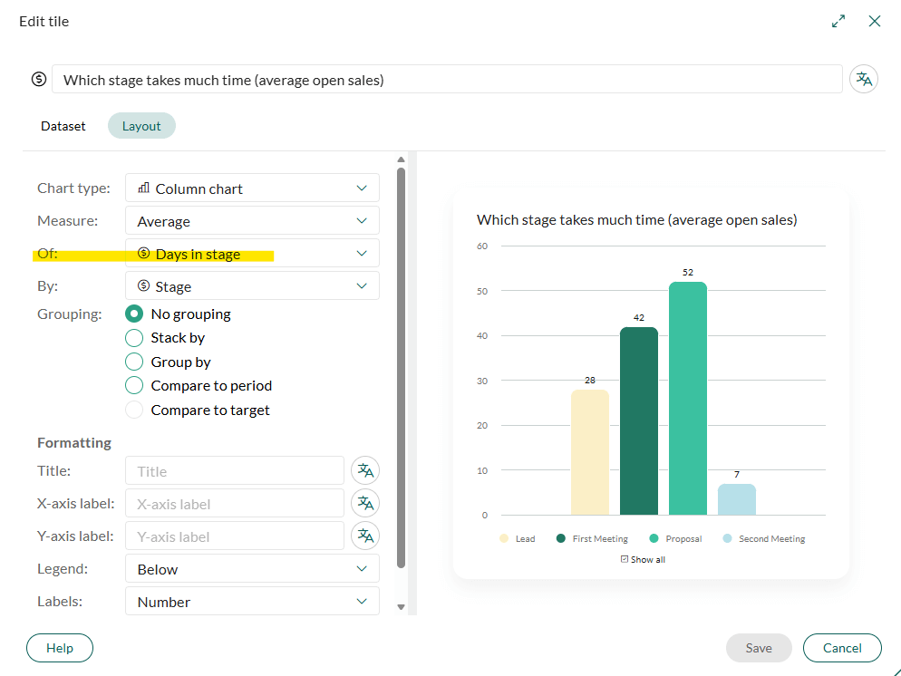The image size is (901, 676).
Task: Expand the Legend dropdown set to Below
Action: pyautogui.click(x=252, y=568)
